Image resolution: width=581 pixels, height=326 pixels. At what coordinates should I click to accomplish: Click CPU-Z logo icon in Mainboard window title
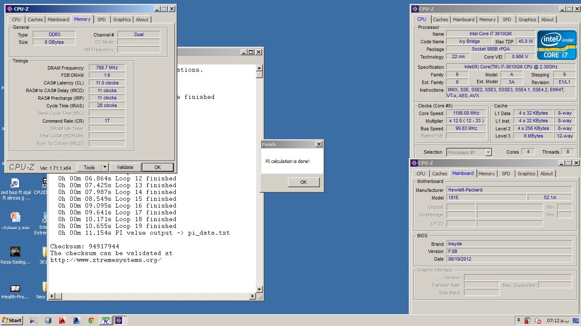[414, 163]
